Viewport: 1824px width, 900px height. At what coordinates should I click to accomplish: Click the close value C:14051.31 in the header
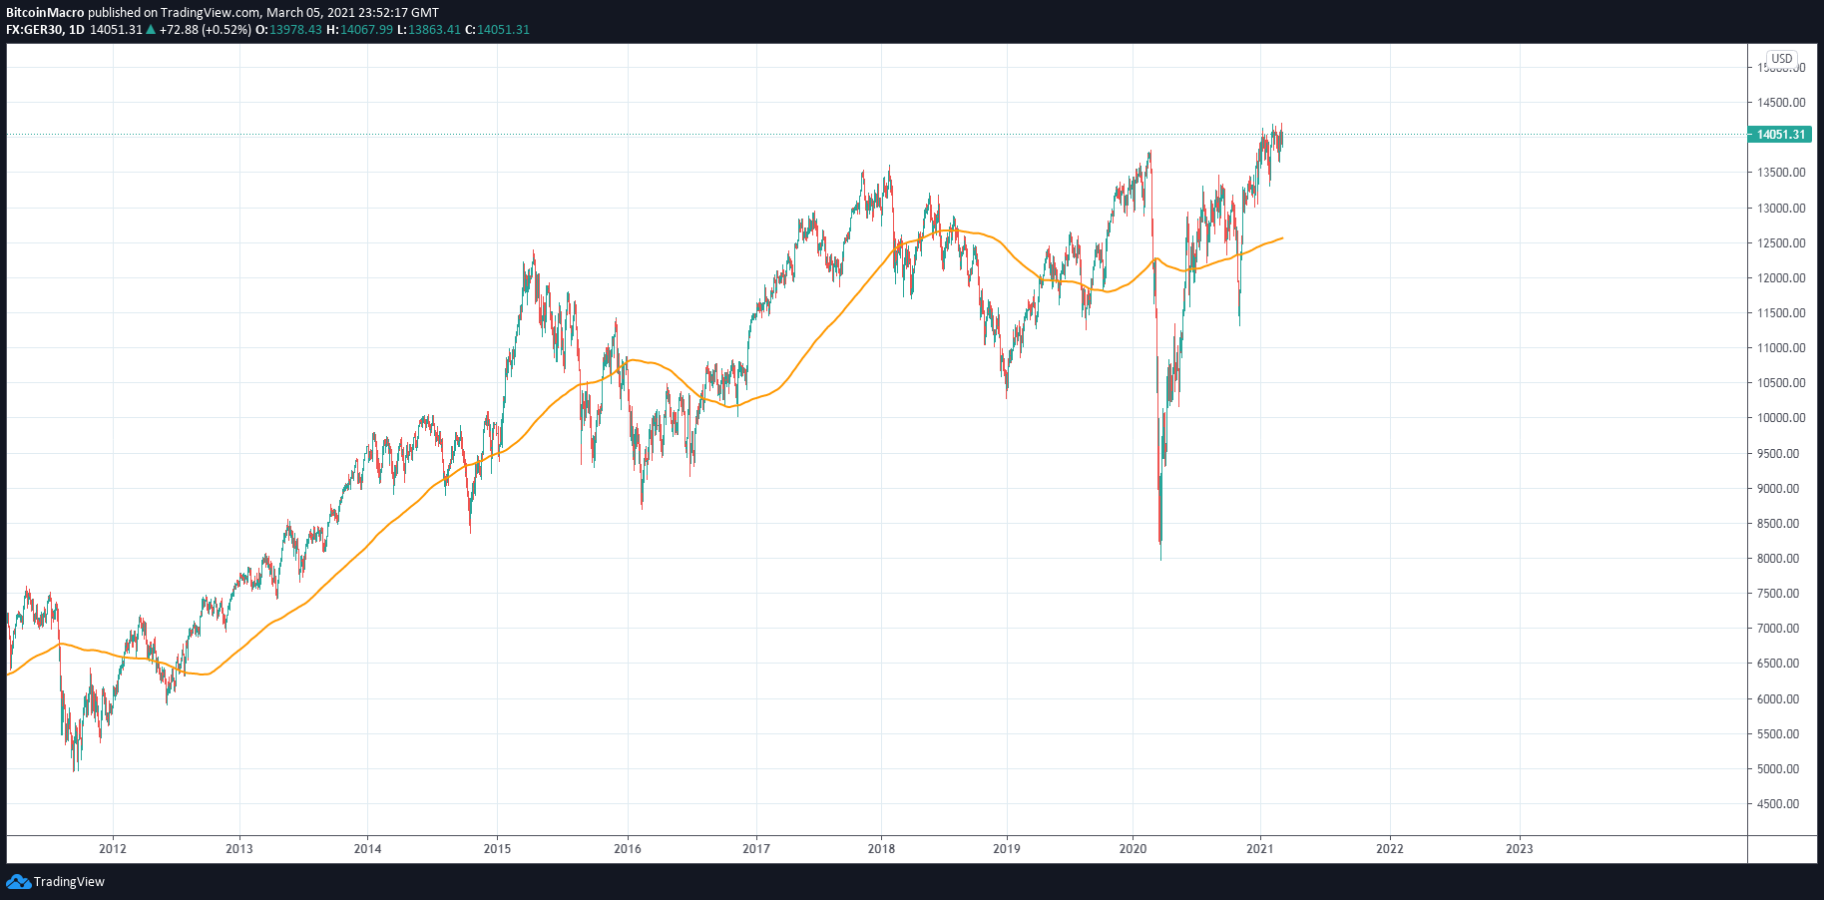pos(498,30)
